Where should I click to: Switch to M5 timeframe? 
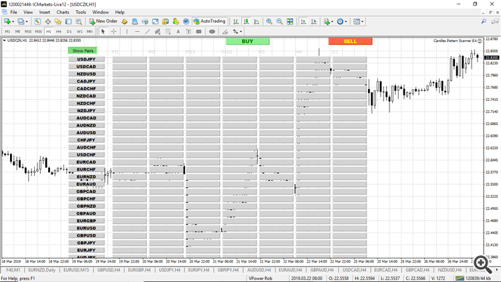[x=17, y=31]
